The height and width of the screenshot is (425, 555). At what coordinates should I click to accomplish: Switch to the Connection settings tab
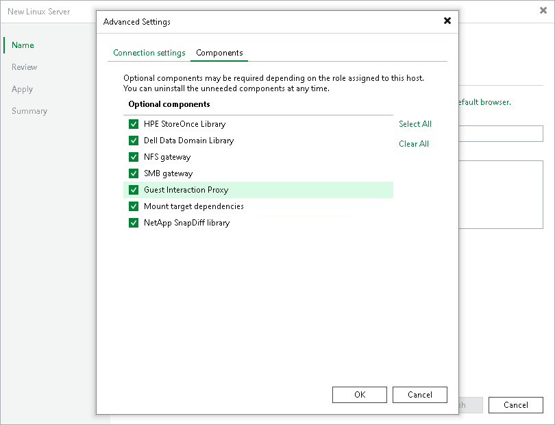(149, 52)
